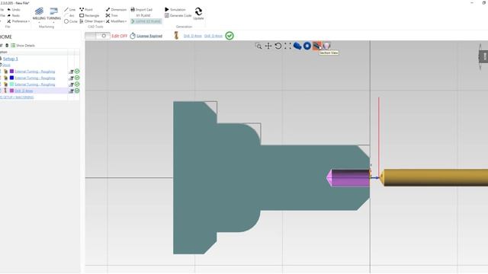This screenshot has height=274, width=488.
Task: Click Show Details in operations panel
Action: tap(23, 46)
